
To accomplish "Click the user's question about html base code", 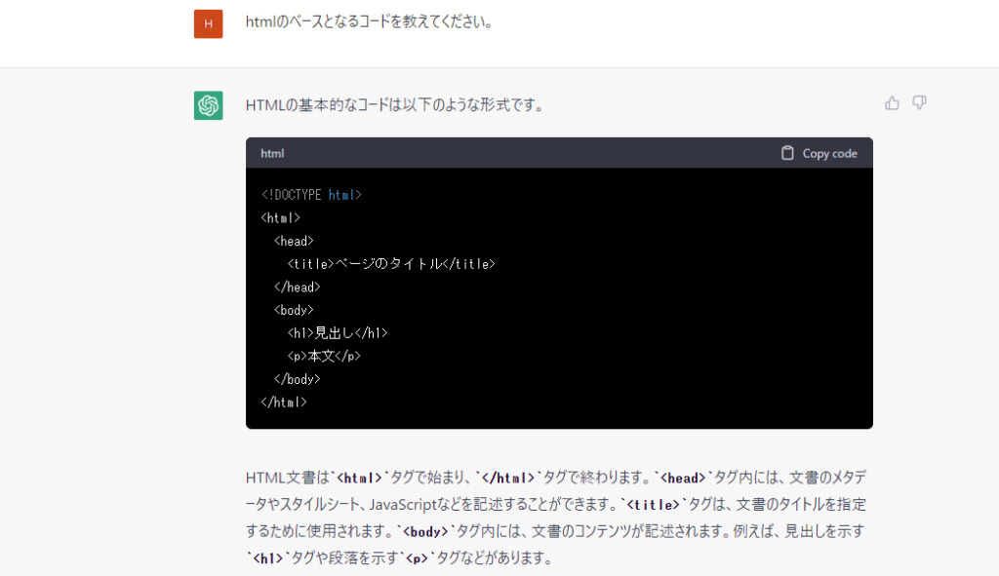I will click(x=369, y=21).
